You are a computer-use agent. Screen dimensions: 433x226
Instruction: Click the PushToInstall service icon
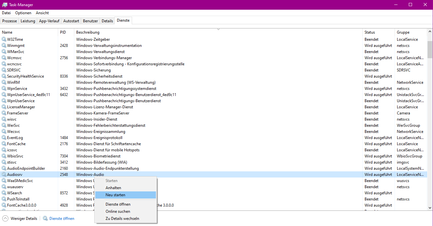pos(4,199)
